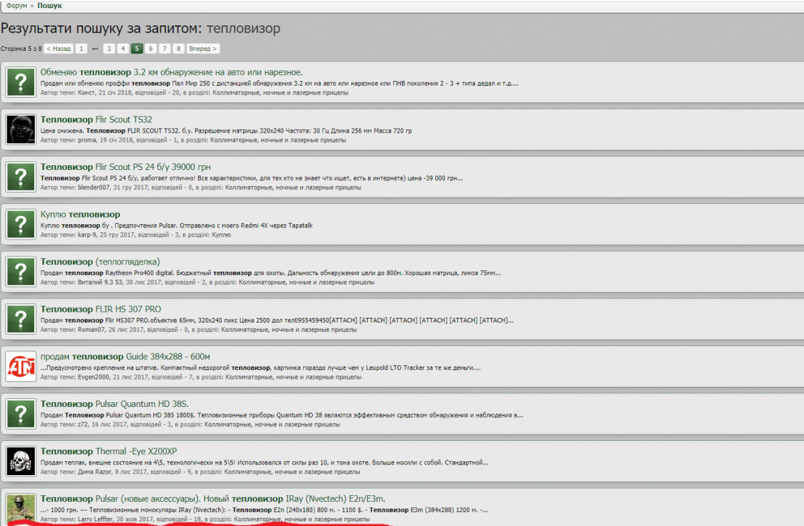Open results page 8
Image resolution: width=804 pixels, height=526 pixels.
[179, 49]
